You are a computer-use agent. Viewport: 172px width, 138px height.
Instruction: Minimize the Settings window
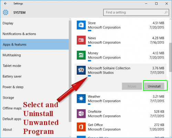point(146,3)
